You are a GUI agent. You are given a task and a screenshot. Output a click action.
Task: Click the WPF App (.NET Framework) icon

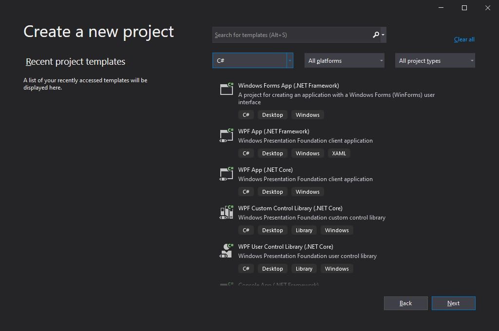(227, 135)
